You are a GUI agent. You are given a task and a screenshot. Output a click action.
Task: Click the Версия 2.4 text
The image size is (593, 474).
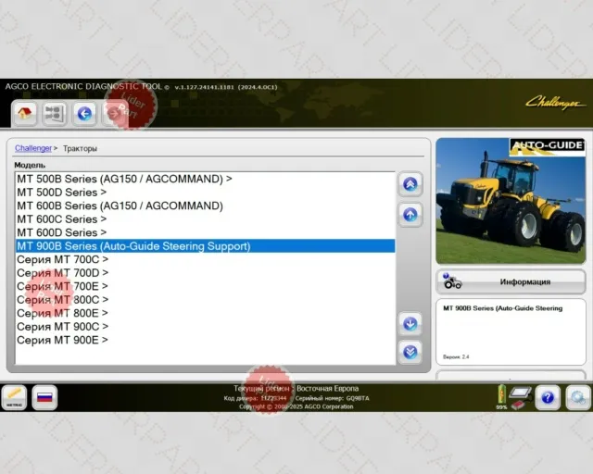[x=456, y=356]
